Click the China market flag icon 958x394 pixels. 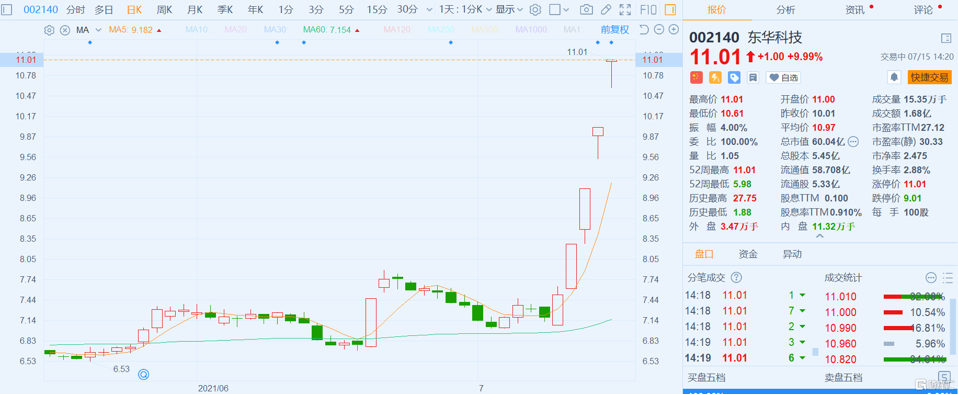pos(696,77)
